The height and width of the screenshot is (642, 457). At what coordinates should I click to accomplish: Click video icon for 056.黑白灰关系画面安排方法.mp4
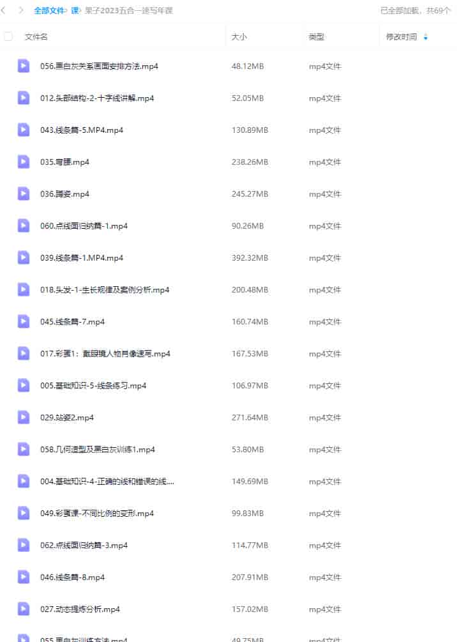point(24,66)
